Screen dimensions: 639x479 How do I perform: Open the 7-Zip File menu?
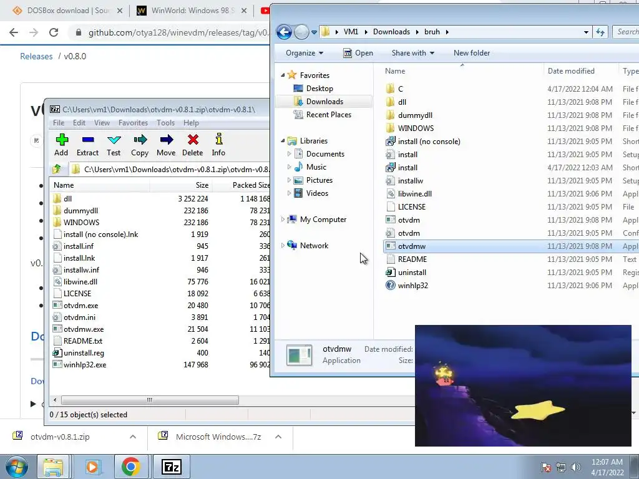[59, 123]
